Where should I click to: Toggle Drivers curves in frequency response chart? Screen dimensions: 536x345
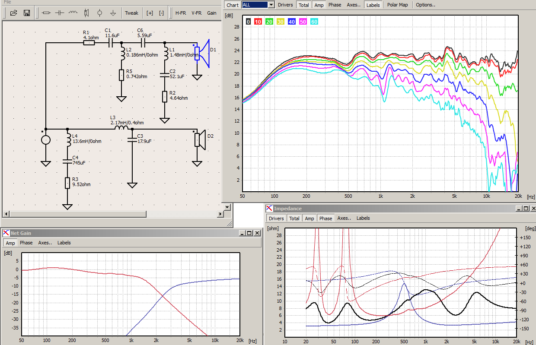coord(285,5)
